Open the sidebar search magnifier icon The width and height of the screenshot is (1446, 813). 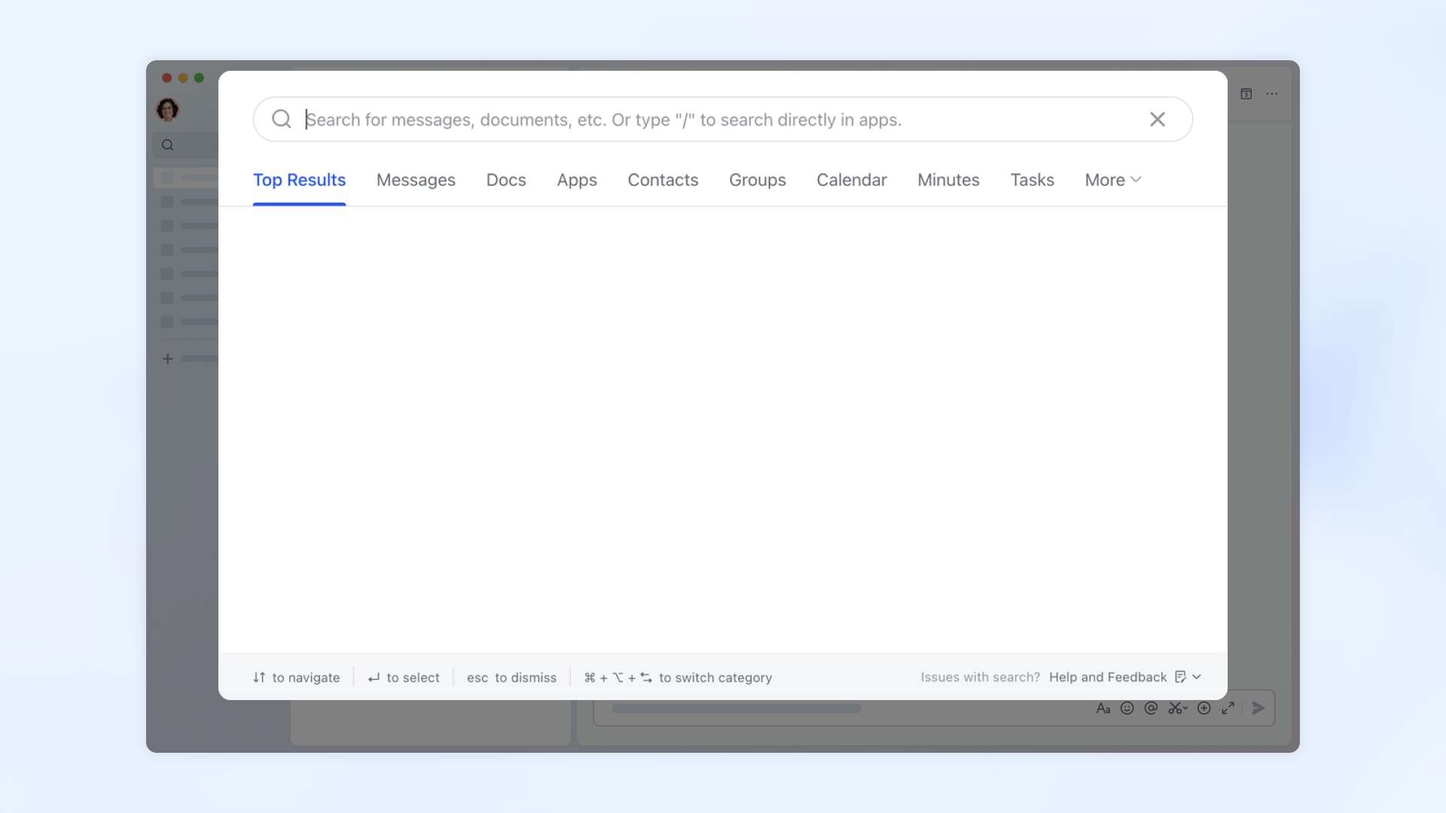(167, 145)
